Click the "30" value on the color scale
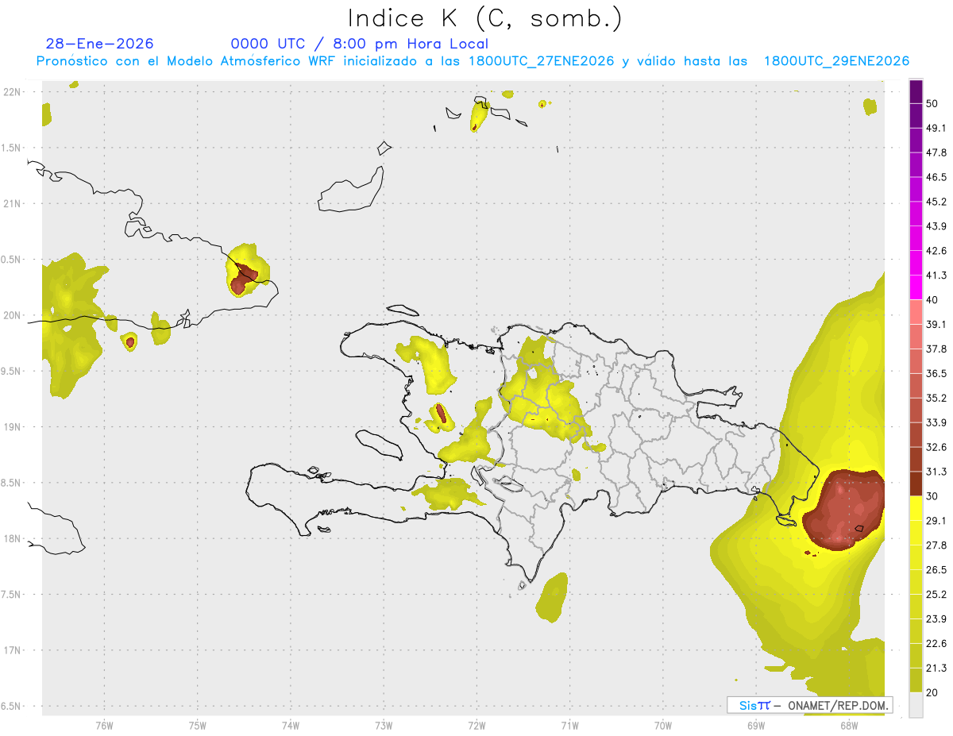This screenshot has height=736, width=953. coord(932,496)
